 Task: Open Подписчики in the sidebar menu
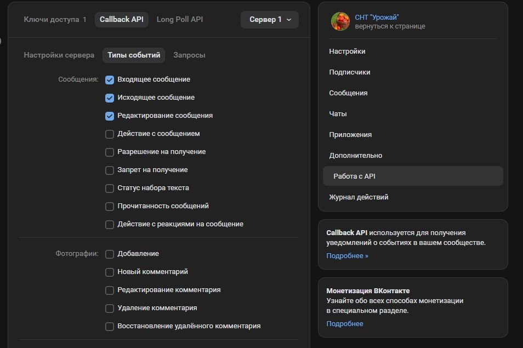coord(349,72)
